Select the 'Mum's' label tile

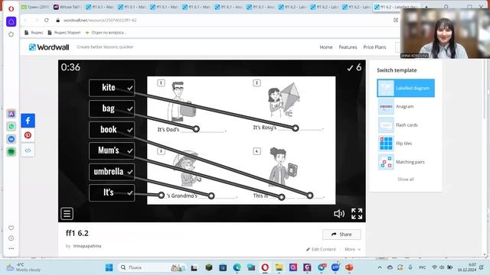coord(112,150)
